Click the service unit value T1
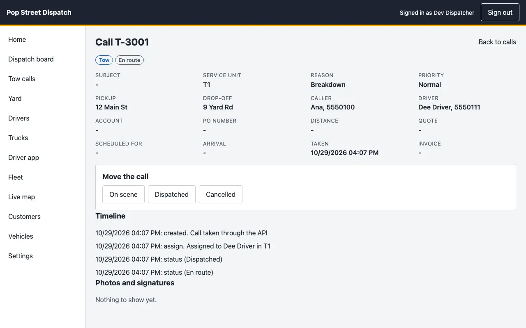 tap(207, 84)
